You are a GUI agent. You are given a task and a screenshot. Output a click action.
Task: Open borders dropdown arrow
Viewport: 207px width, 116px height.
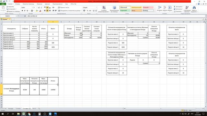tap(34, 11)
